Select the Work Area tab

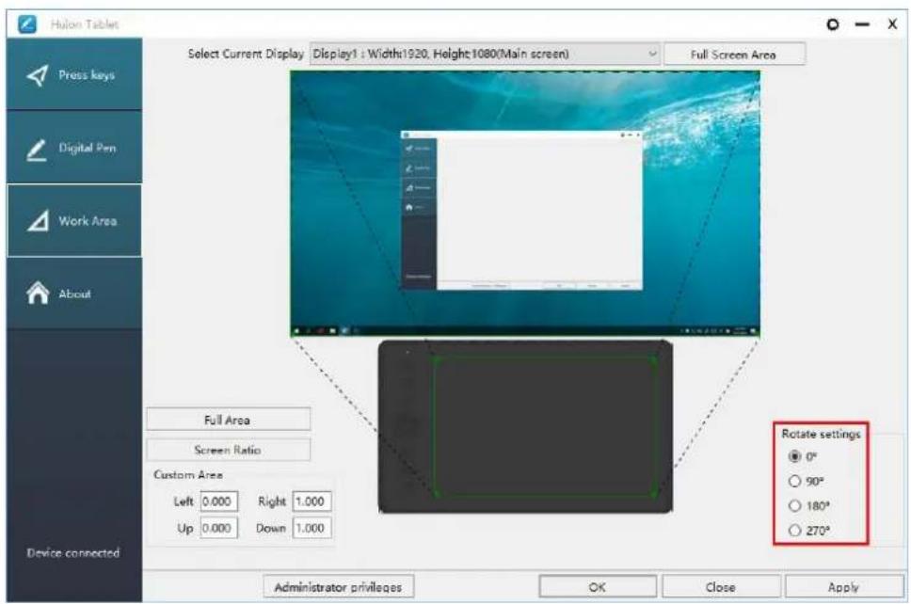74,221
